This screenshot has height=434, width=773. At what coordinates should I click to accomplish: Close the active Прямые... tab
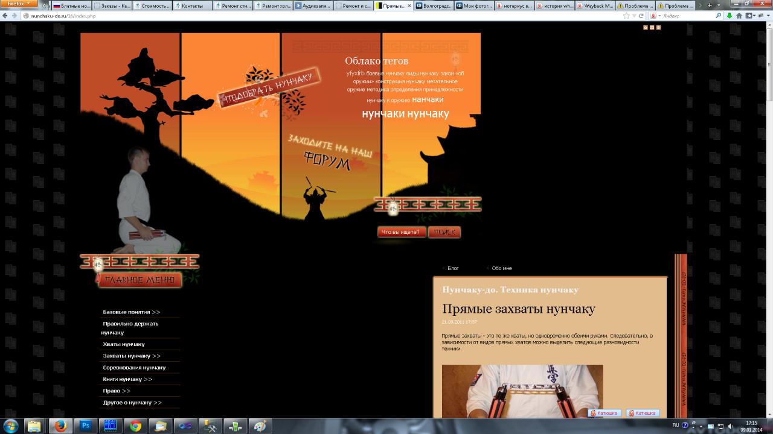(410, 5)
